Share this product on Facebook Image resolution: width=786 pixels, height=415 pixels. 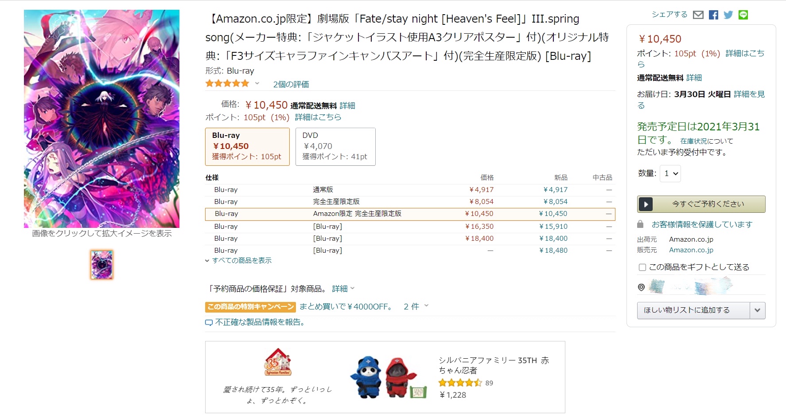pos(713,15)
